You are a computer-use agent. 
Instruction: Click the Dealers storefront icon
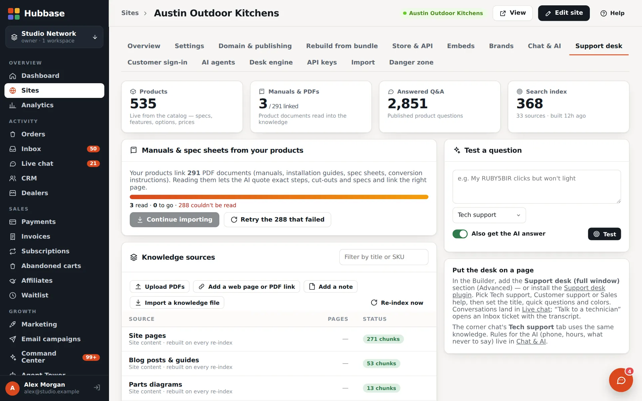13,193
